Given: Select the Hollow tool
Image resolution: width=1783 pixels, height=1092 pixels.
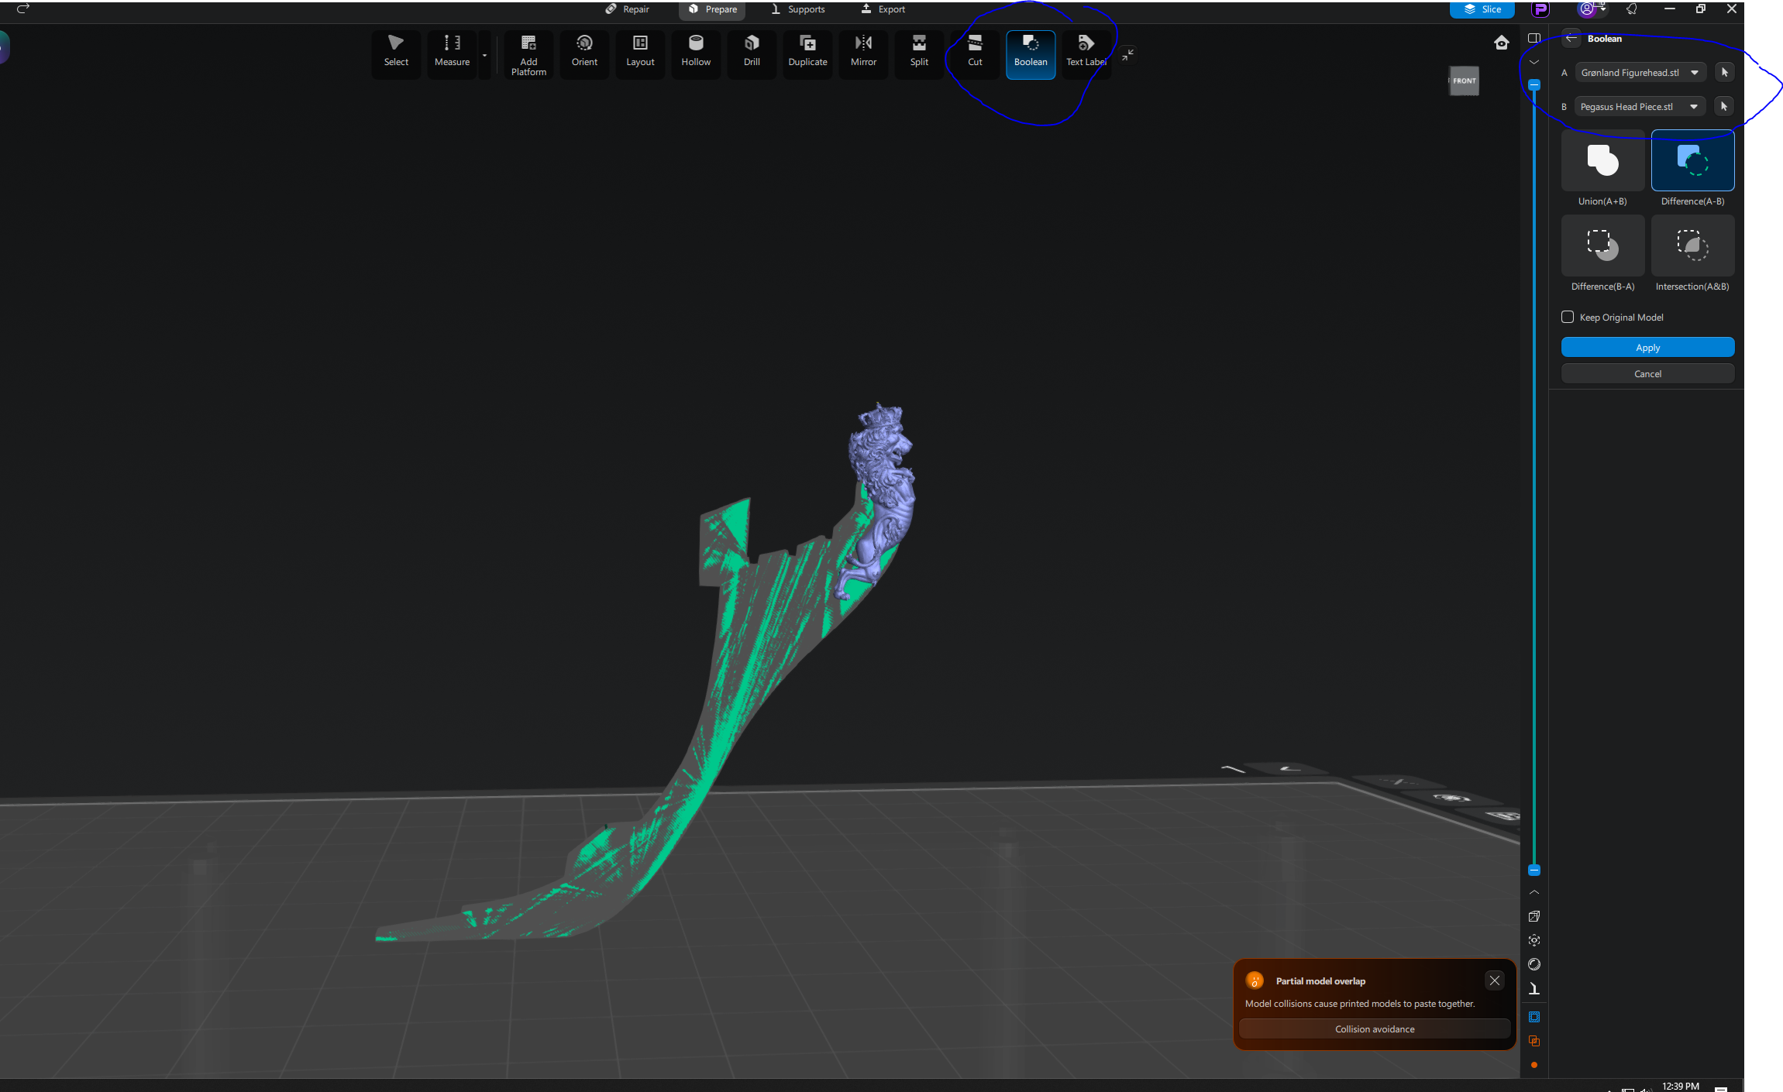Looking at the screenshot, I should (x=695, y=51).
